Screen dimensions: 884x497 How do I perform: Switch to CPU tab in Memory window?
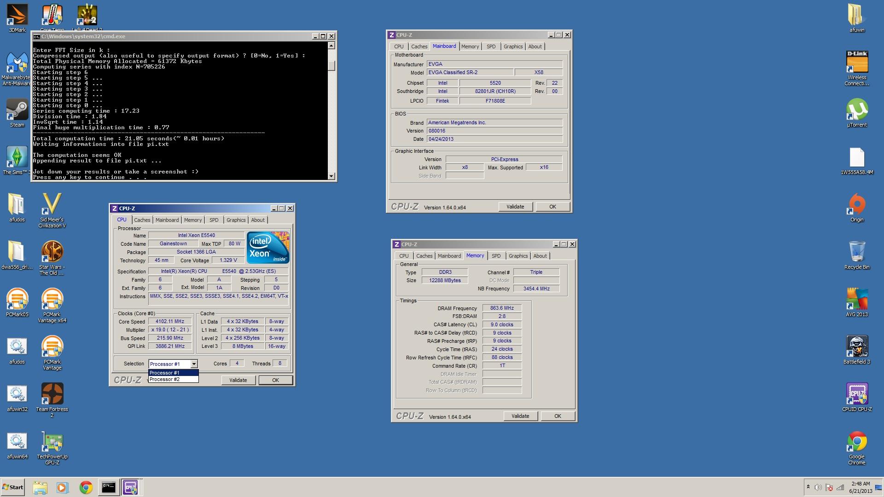(x=404, y=256)
